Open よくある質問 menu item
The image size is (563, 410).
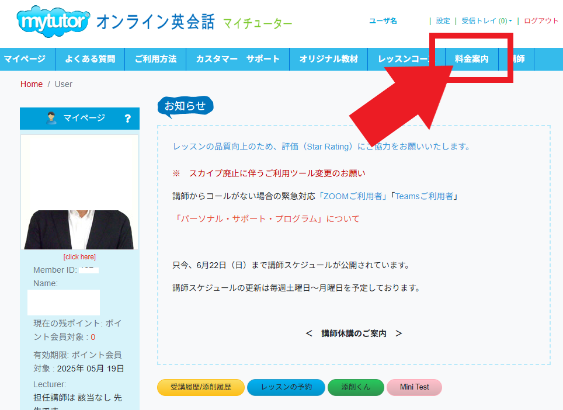pyautogui.click(x=91, y=59)
